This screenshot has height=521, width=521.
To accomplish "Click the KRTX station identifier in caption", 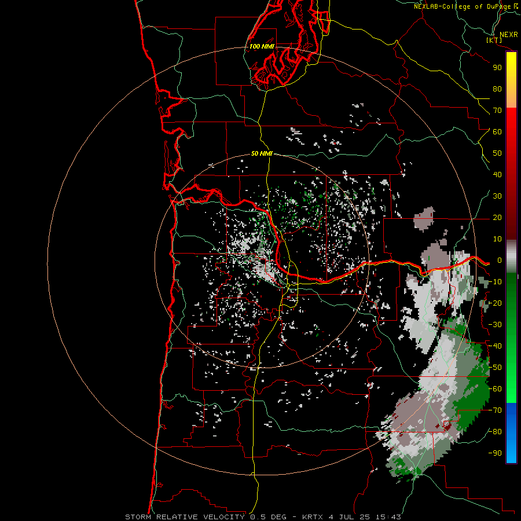I will point(313,517).
